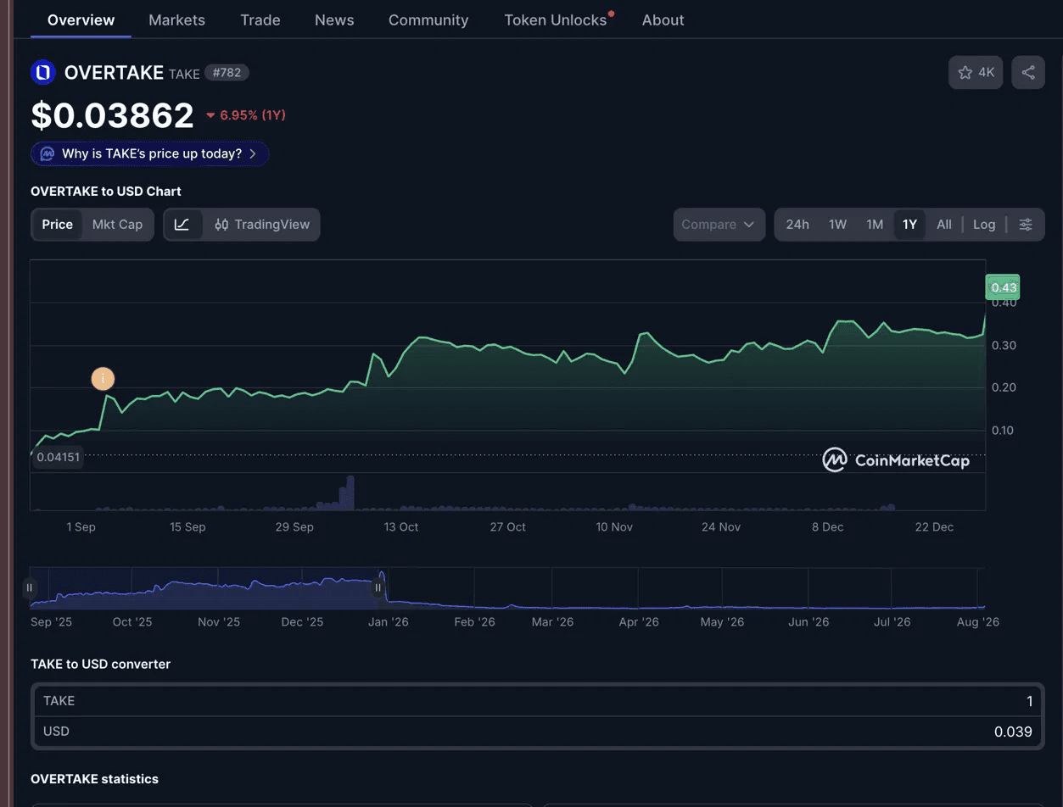Toggle Log scale on chart
The height and width of the screenshot is (807, 1063).
[x=984, y=225]
